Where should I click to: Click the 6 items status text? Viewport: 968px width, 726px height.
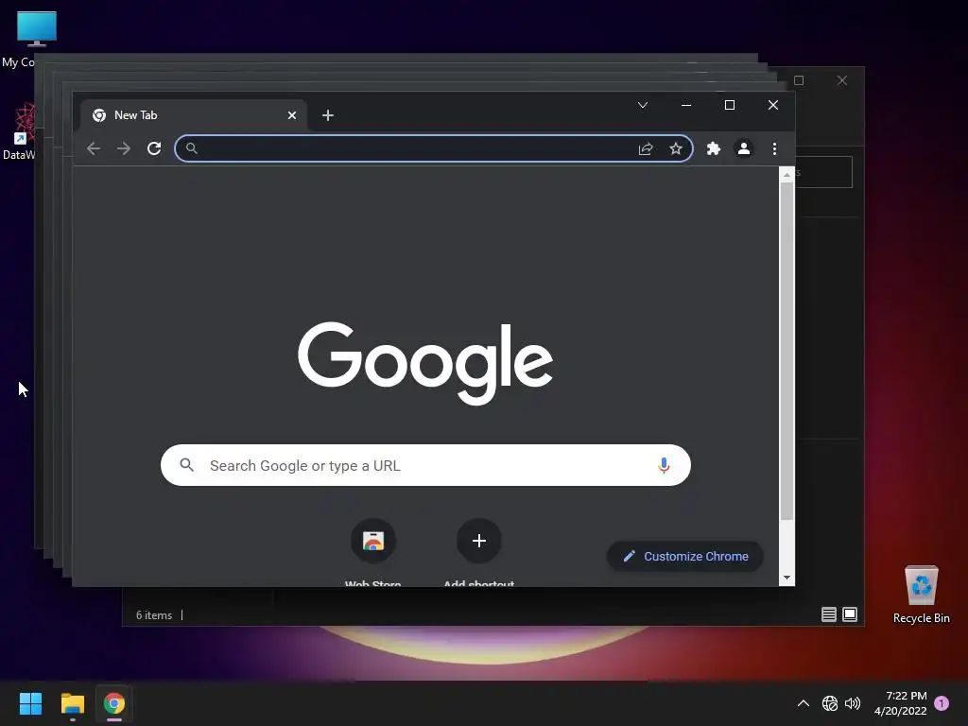pos(154,615)
